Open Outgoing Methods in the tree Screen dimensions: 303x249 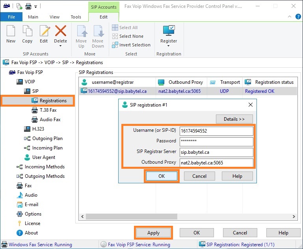point(41,176)
